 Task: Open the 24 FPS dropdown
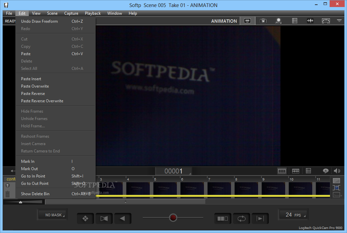pos(293,215)
